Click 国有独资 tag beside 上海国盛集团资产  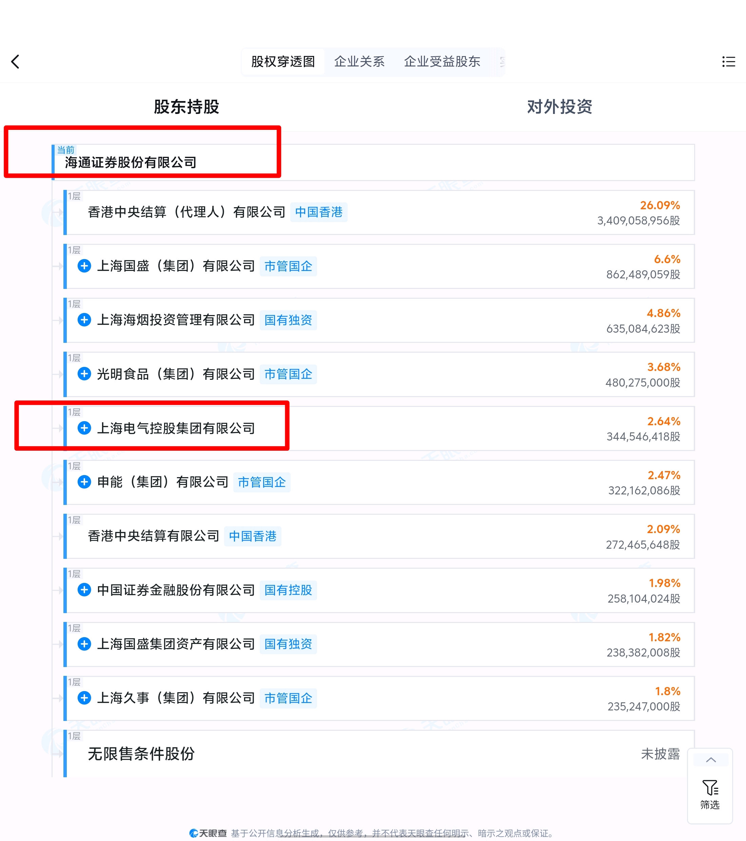(288, 644)
